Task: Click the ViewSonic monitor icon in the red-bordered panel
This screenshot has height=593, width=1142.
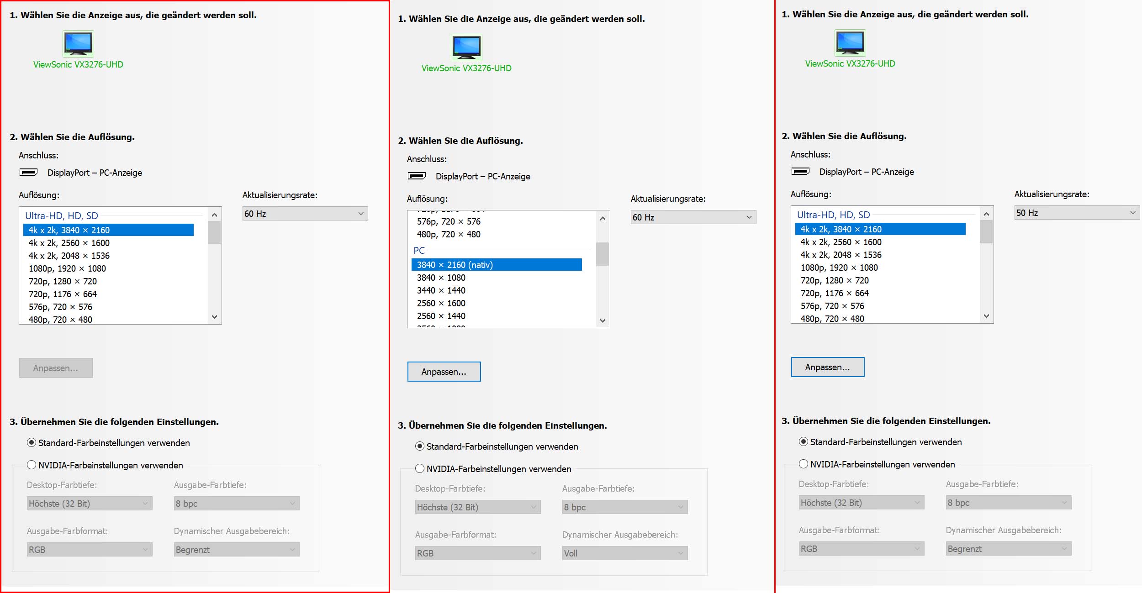Action: pos(78,43)
